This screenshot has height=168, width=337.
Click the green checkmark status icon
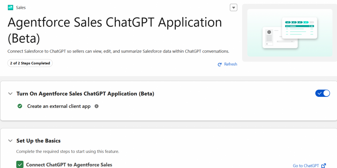(x=20, y=106)
